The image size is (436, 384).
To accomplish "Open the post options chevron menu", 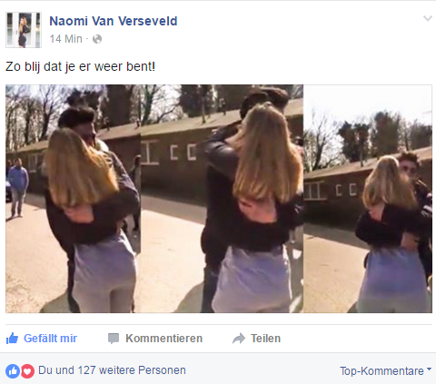I will 428,18.
